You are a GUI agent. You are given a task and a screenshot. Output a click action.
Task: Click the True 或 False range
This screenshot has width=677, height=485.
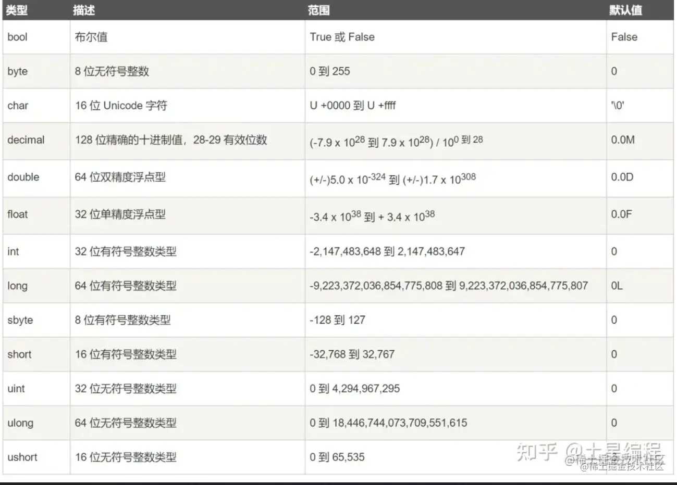click(342, 37)
